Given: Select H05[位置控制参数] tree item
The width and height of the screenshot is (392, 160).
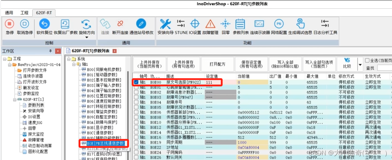Looking at the screenshot, I should click(x=104, y=96).
